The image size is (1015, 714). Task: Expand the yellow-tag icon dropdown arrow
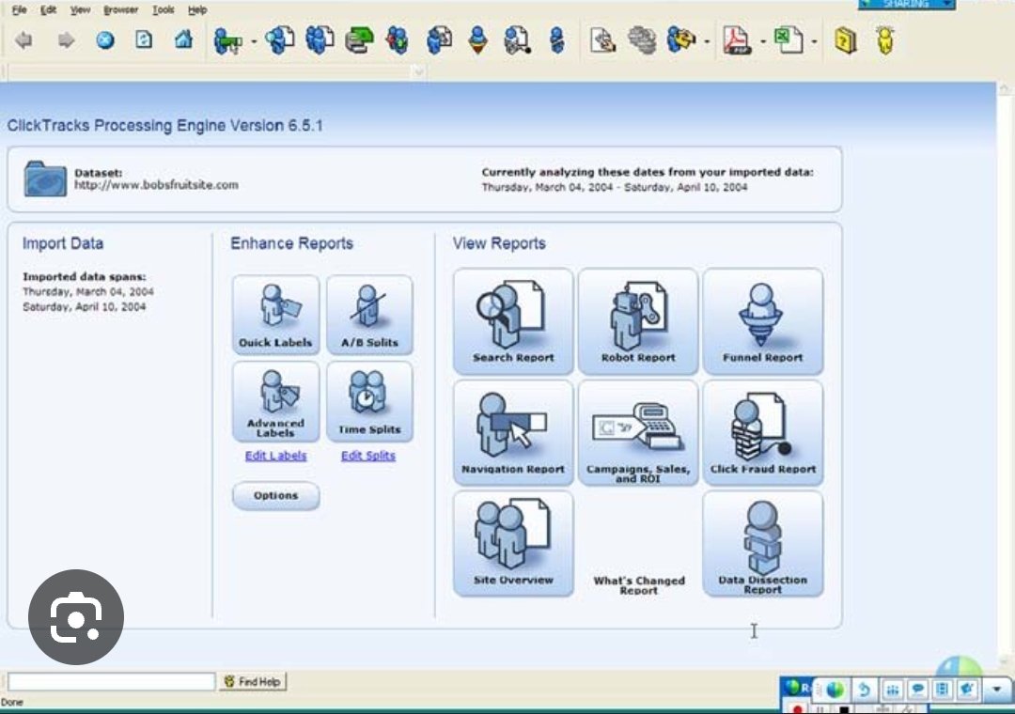(x=707, y=42)
